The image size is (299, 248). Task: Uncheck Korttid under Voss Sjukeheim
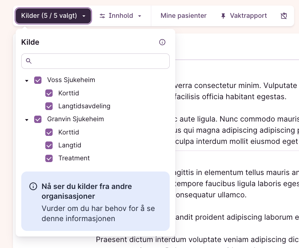point(49,93)
